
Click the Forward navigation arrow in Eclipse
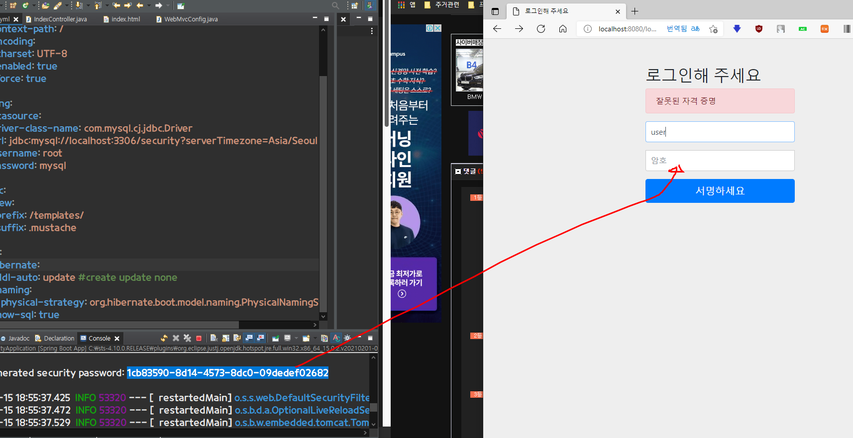coord(159,5)
